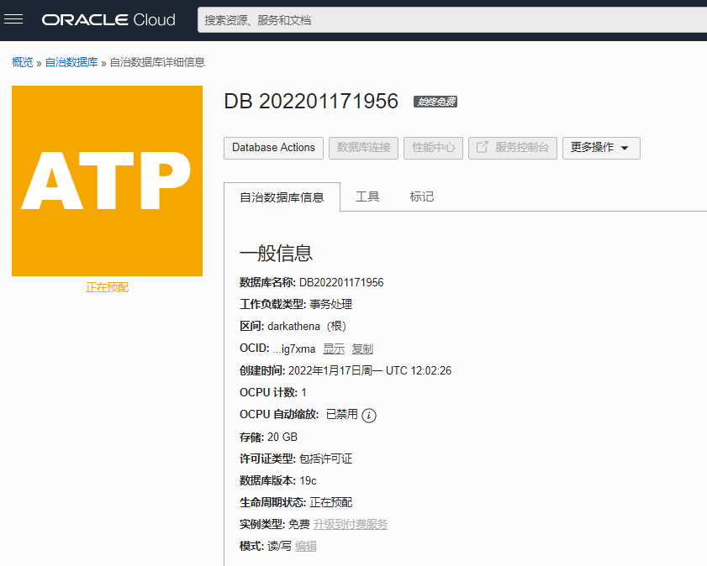Click the 模式 value 读/写
Screen dimensions: 707x566
click(279, 546)
